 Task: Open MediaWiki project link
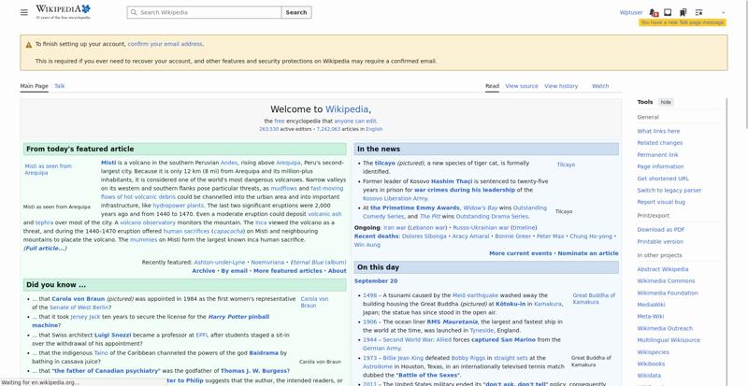coord(651,305)
